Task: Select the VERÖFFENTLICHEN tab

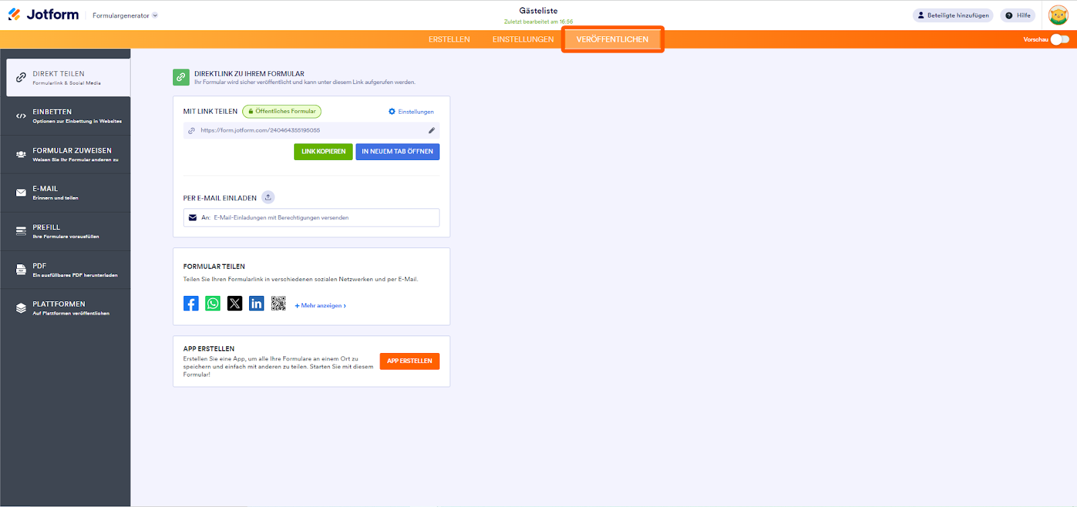Action: point(613,40)
